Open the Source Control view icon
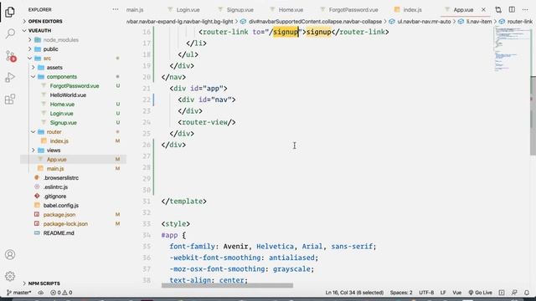 point(10,56)
